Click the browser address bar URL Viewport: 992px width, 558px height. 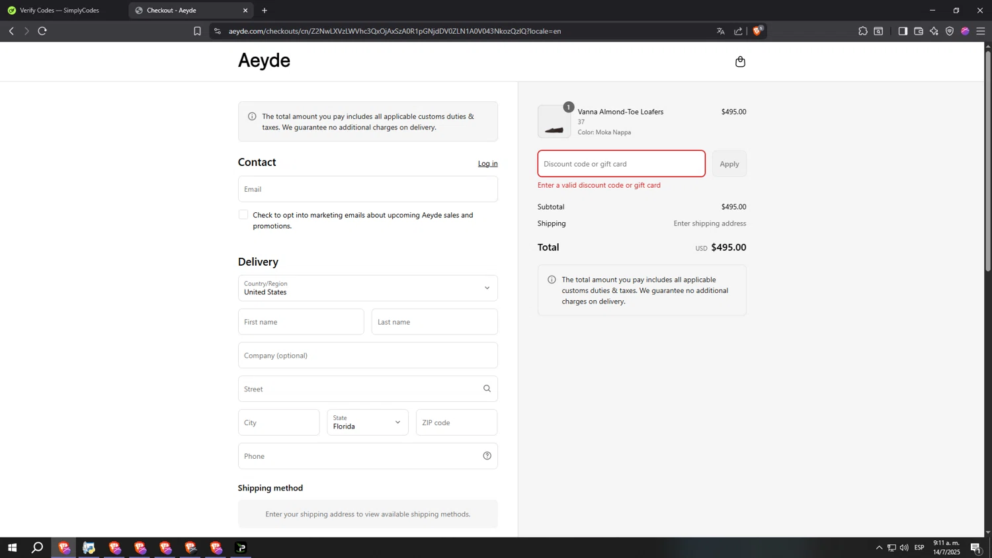395,31
